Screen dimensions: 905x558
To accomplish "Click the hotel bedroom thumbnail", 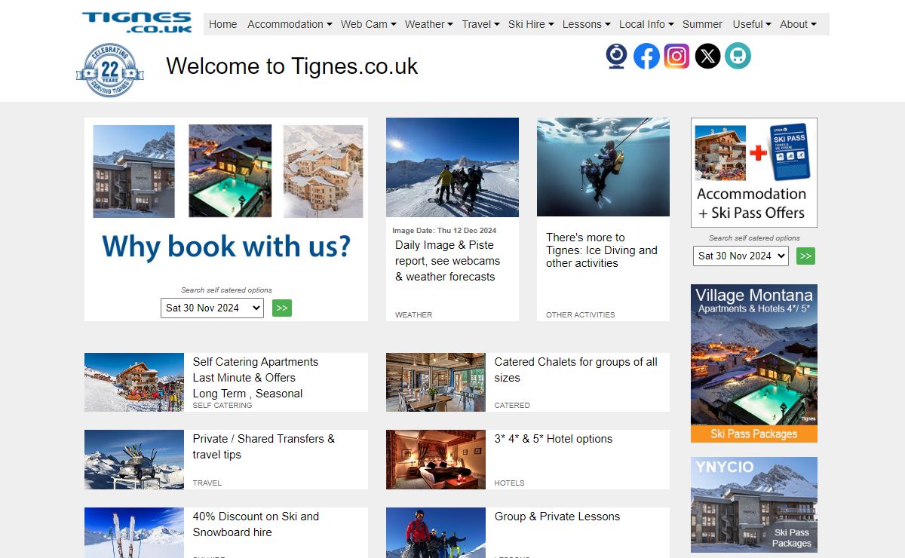I will pyautogui.click(x=436, y=460).
